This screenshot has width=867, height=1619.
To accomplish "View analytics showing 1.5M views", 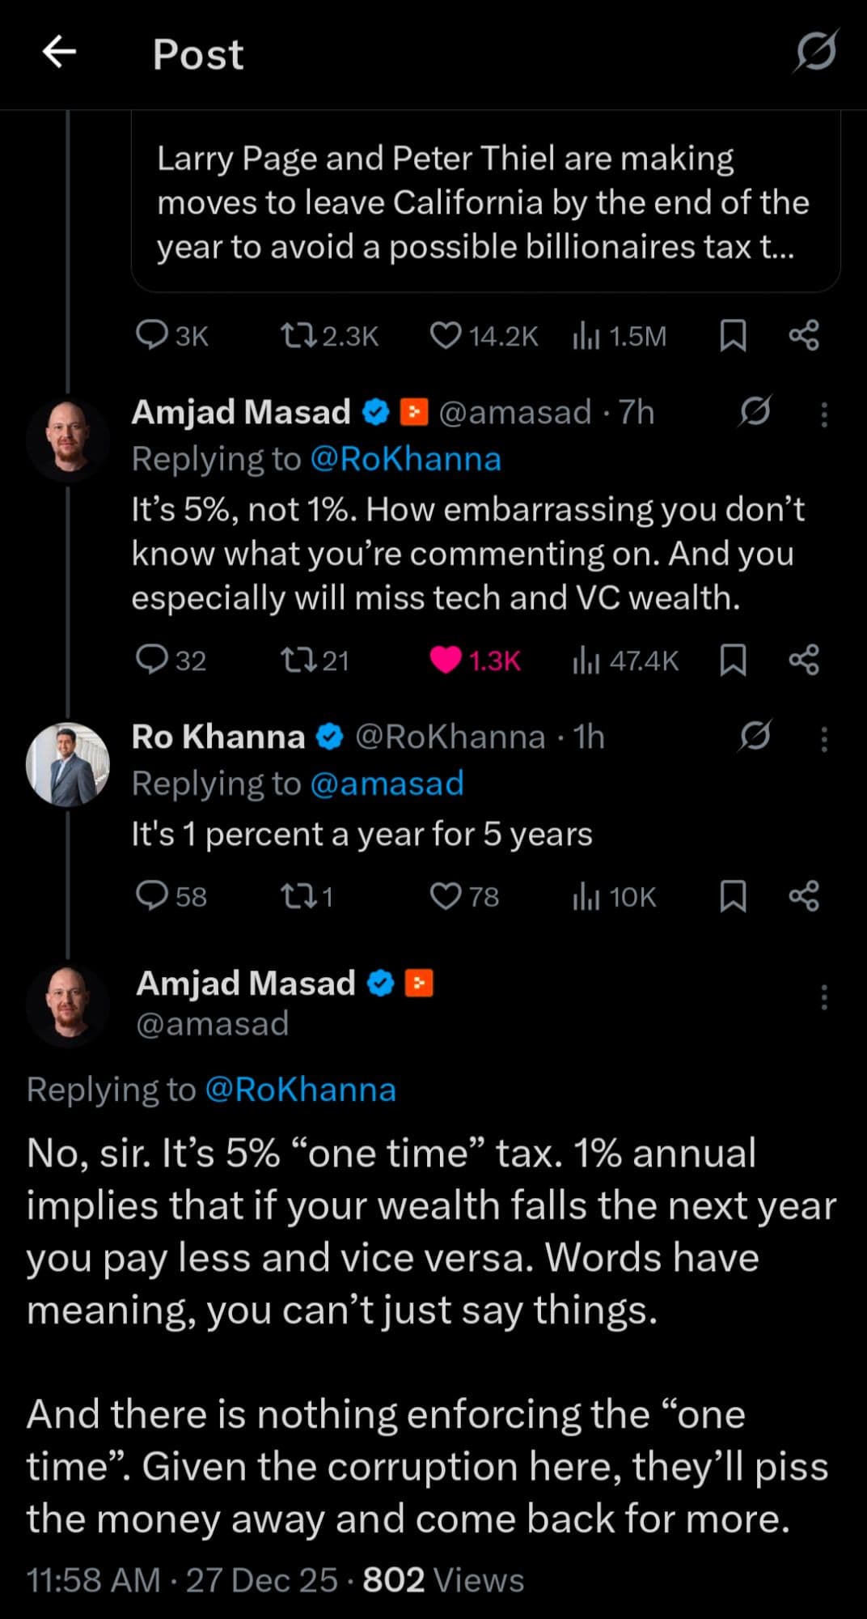I will [x=620, y=335].
